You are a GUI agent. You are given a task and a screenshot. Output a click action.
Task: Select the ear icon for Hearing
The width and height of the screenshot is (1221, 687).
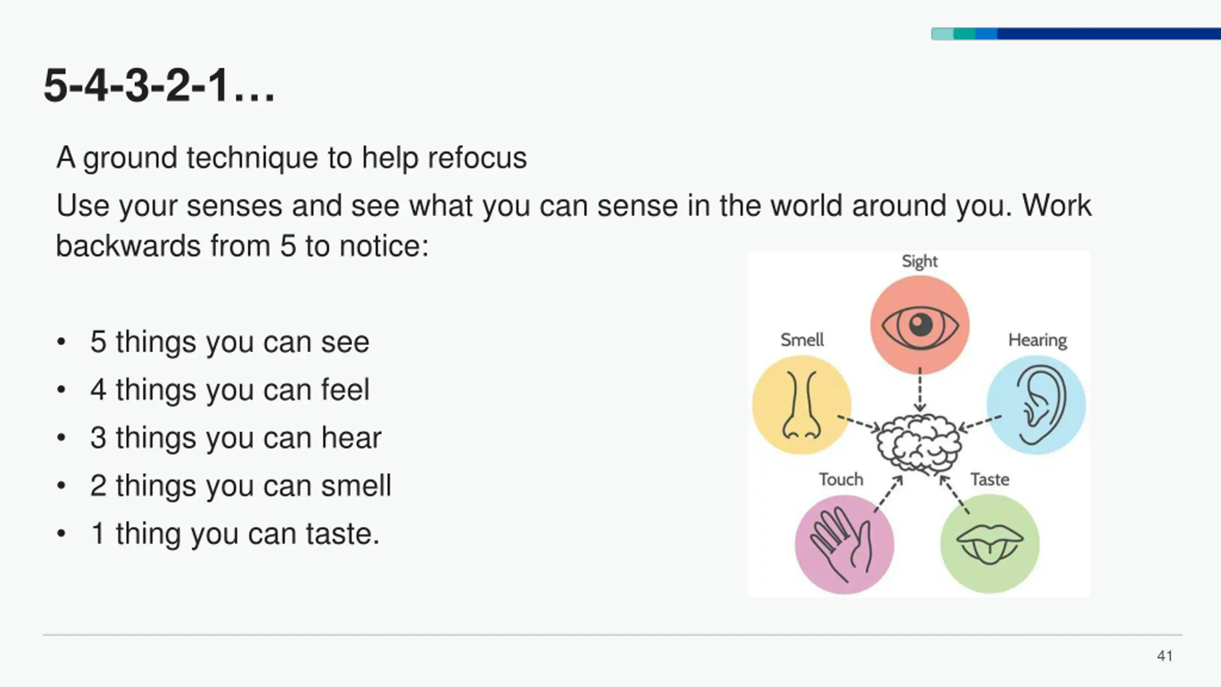(1037, 405)
